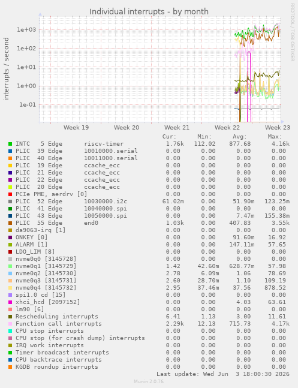Screen dimensions: 298x388
Task: Click the Avg: column header
Action: tap(240, 137)
